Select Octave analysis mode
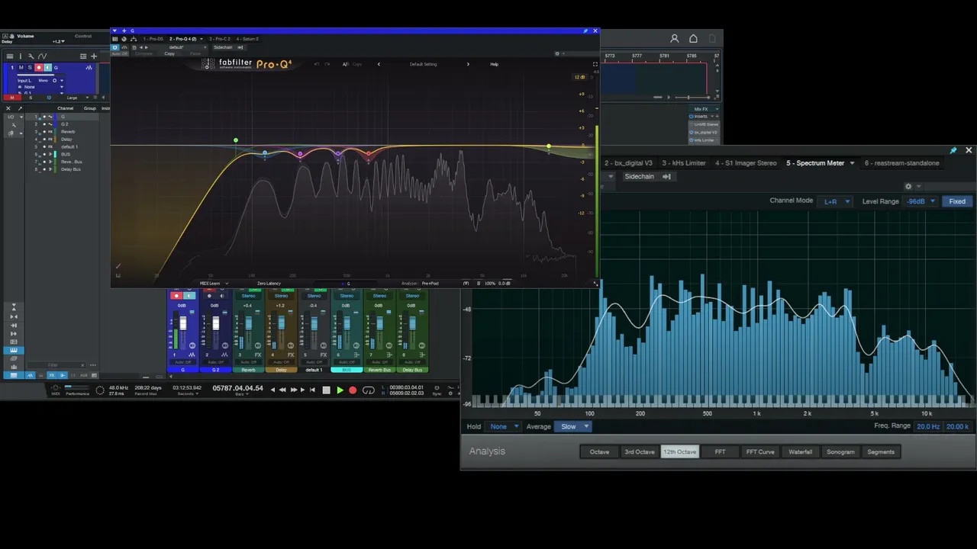Viewport: 977px width, 549px height. (x=599, y=452)
